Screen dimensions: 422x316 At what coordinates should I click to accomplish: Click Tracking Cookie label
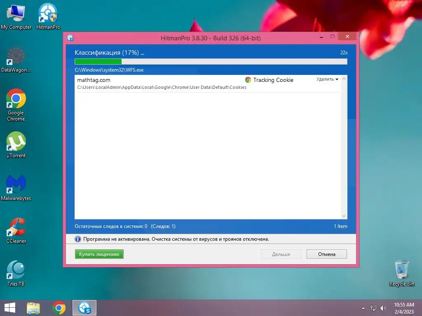273,80
